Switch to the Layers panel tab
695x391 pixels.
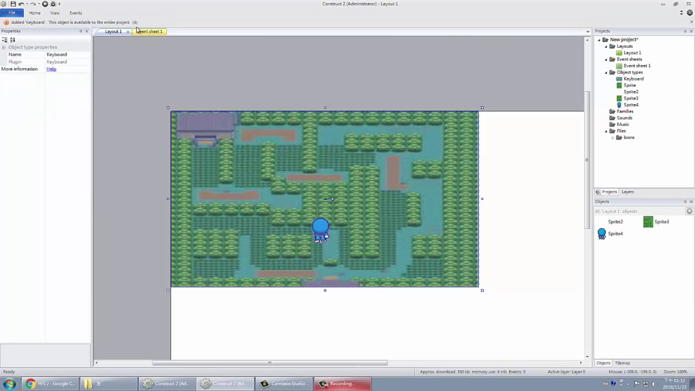628,192
